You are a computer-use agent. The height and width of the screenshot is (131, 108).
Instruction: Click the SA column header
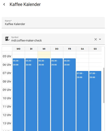[82, 49]
